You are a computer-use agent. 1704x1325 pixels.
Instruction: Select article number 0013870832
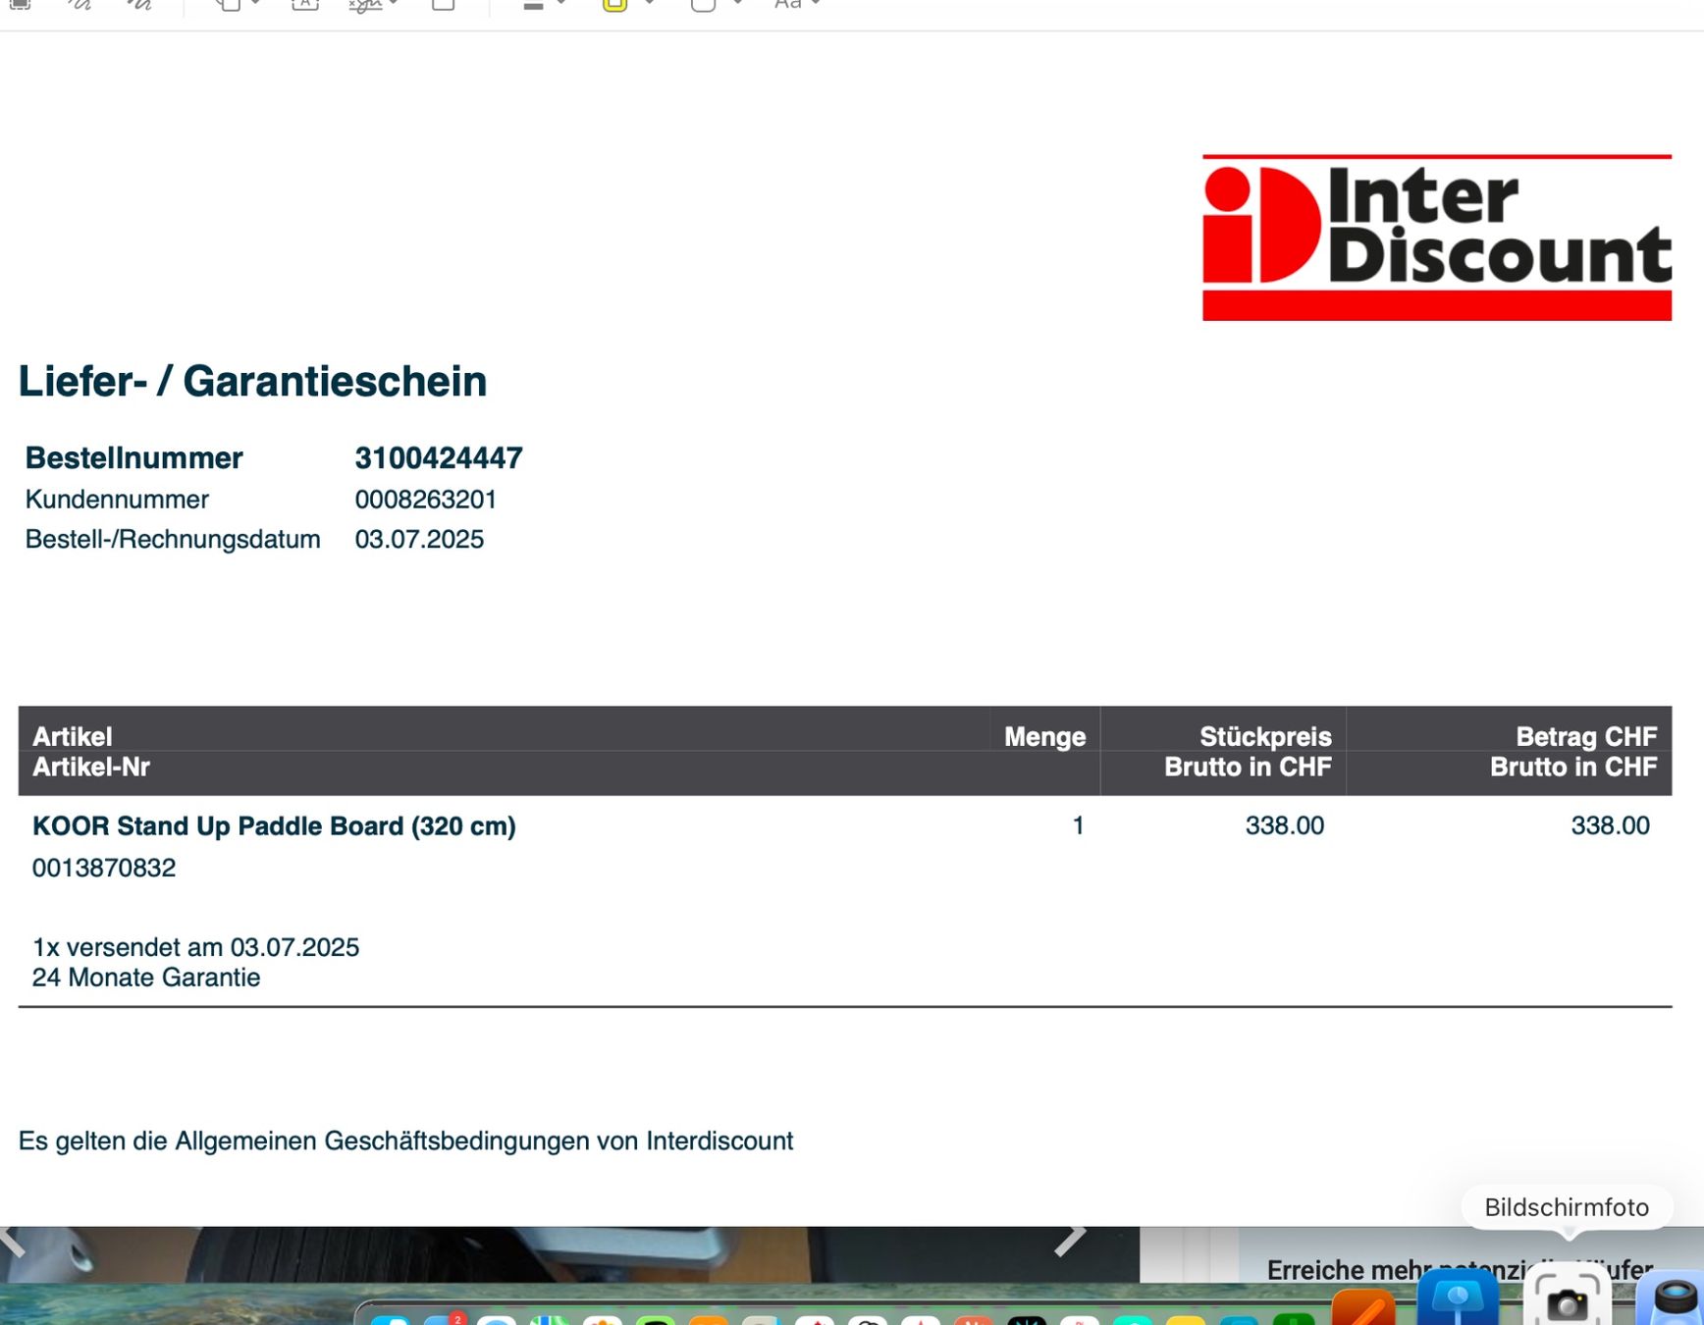pyautogui.click(x=104, y=868)
